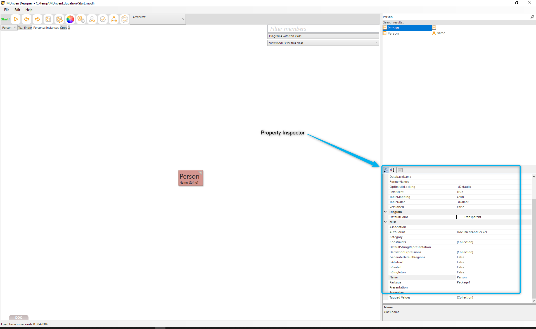Image resolution: width=536 pixels, height=329 pixels.
Task: Click the left arrow back navigation icon
Action: tap(27, 19)
